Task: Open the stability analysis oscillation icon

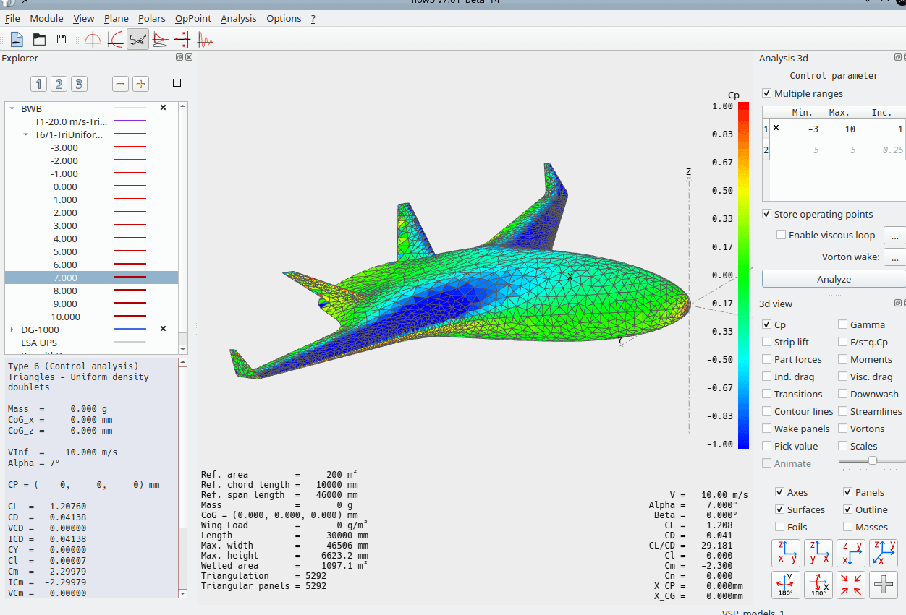Action: 206,40
